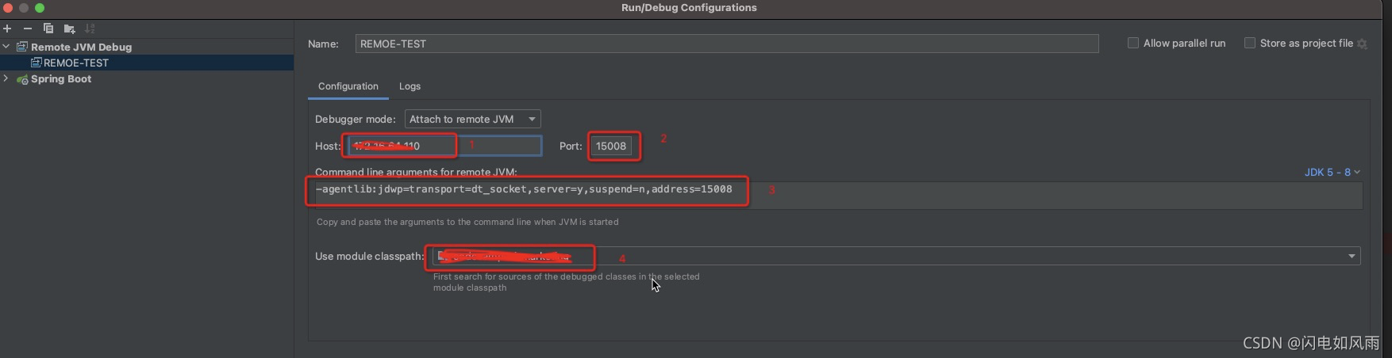Sort the configurations list
The height and width of the screenshot is (358, 1392).
coord(90,29)
